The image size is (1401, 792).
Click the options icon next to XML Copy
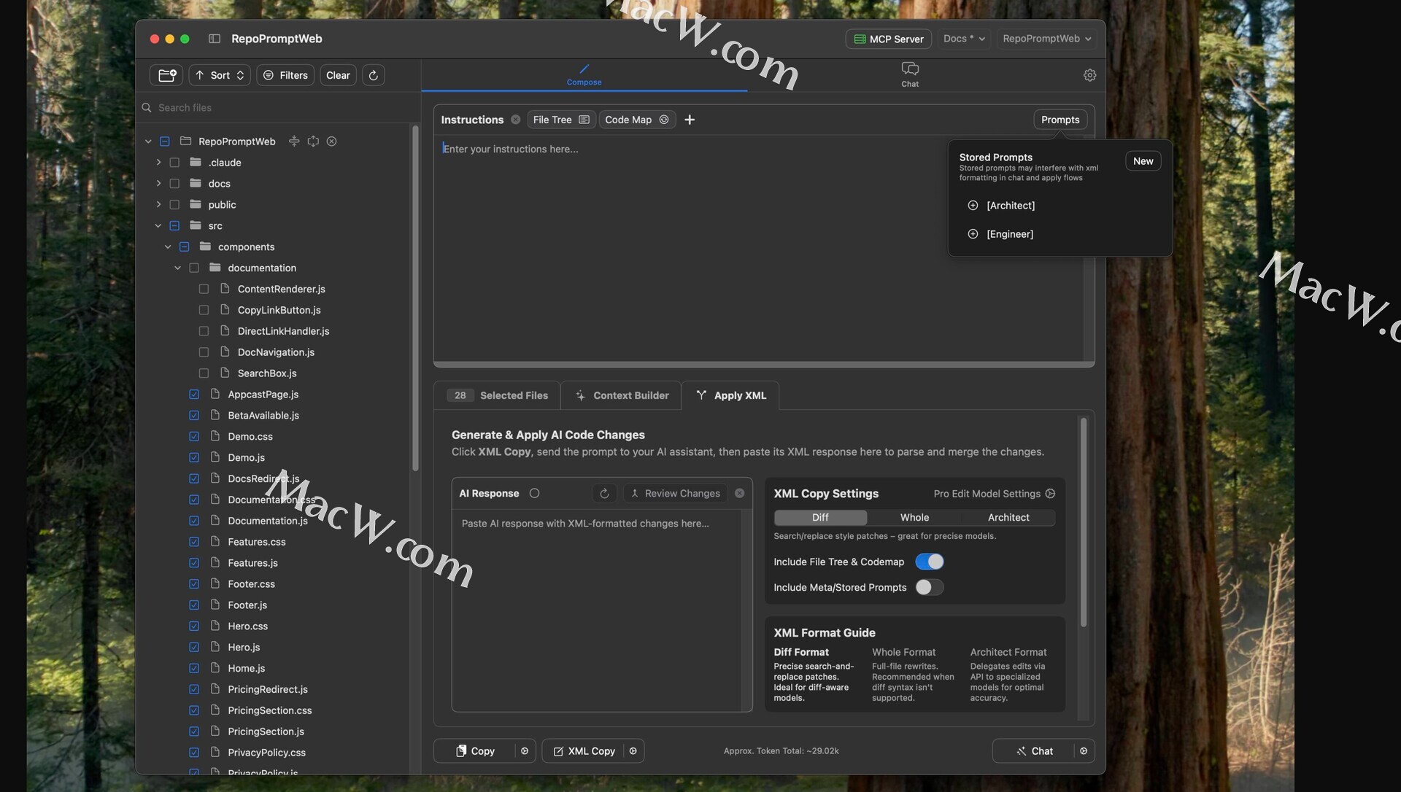pyautogui.click(x=633, y=751)
